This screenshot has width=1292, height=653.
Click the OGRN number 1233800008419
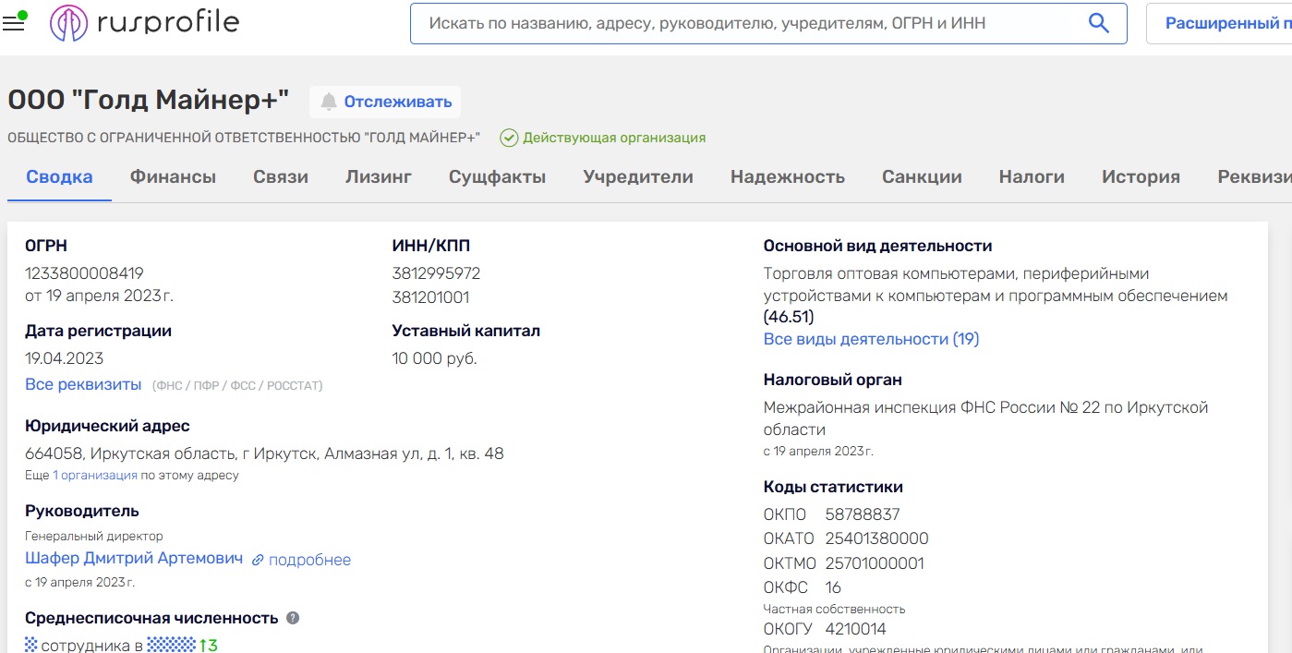point(84,273)
